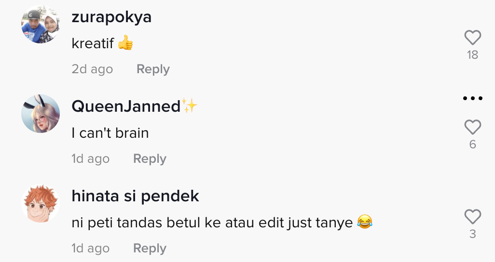The width and height of the screenshot is (495, 262).
Task: Tap the heart on QueenJanned's comment
Action: (473, 127)
